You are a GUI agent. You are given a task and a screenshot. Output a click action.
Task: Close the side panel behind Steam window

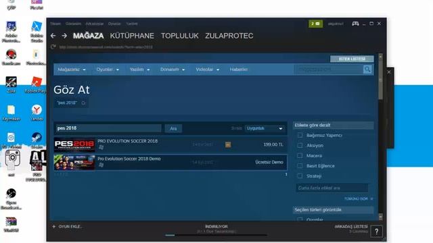pos(389,72)
